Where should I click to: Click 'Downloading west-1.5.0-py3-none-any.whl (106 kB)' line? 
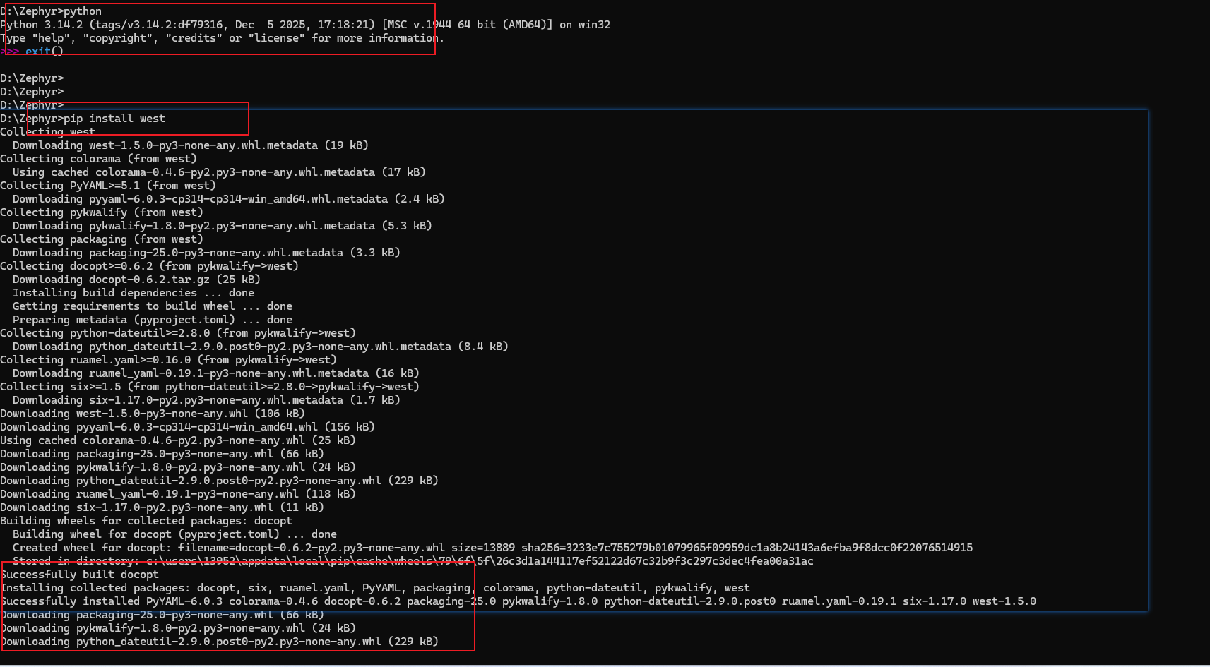(153, 414)
